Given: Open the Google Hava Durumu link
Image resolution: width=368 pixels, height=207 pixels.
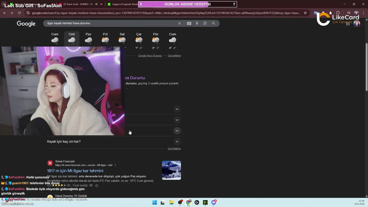Looking at the screenshot, I should [150, 56].
